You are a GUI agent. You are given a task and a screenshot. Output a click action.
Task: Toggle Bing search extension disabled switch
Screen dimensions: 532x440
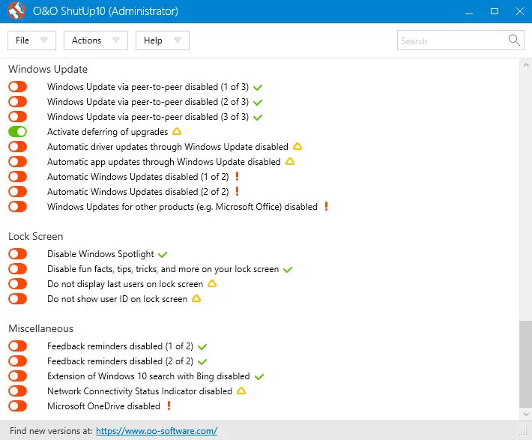pyautogui.click(x=18, y=376)
